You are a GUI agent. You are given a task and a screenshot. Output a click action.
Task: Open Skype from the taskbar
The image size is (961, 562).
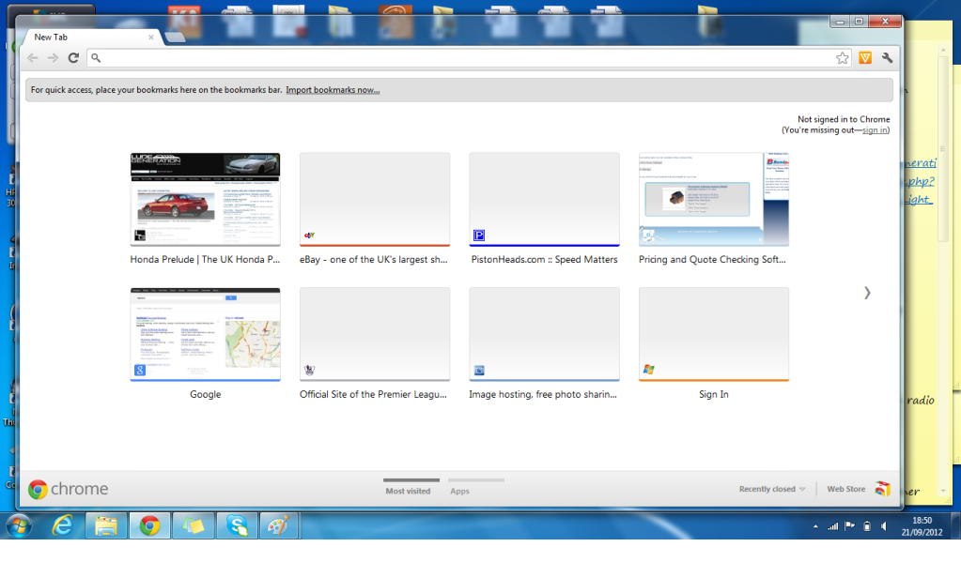237,526
